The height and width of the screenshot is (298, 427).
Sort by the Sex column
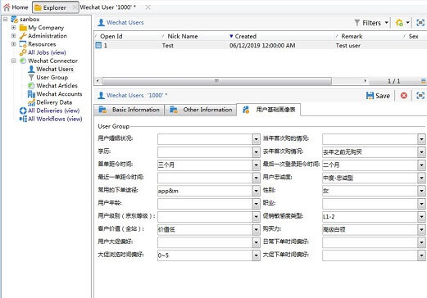415,36
